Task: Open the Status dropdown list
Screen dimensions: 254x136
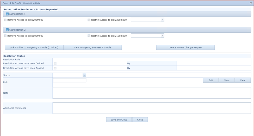Action: [x=84, y=75]
